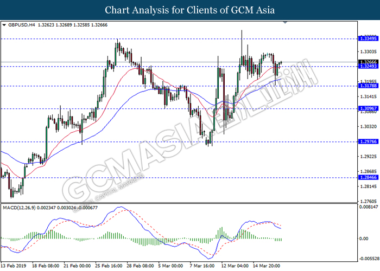The width and height of the screenshot is (380, 271).
Task: Click the 1.31415 price axis value
Action: [x=369, y=96]
